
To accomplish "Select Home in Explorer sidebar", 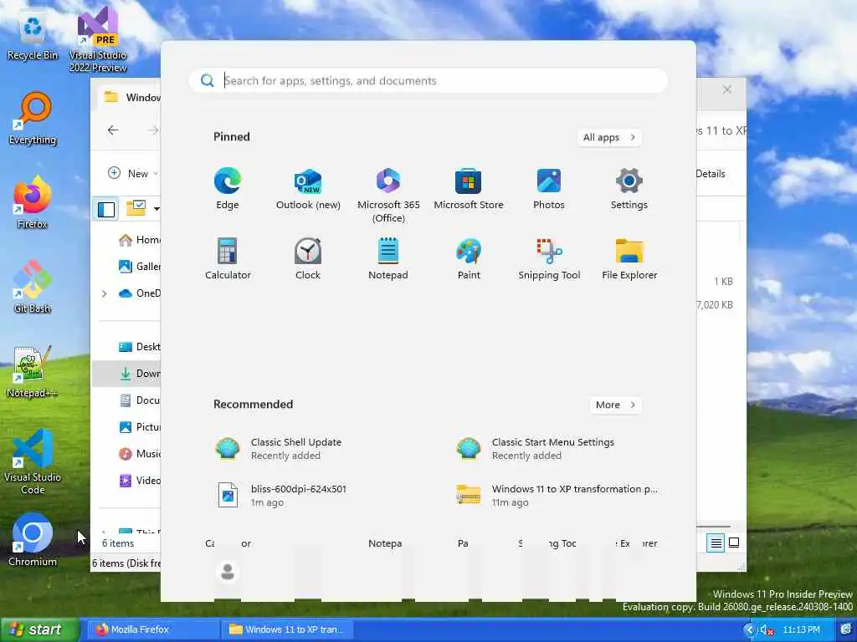I will click(x=140, y=240).
